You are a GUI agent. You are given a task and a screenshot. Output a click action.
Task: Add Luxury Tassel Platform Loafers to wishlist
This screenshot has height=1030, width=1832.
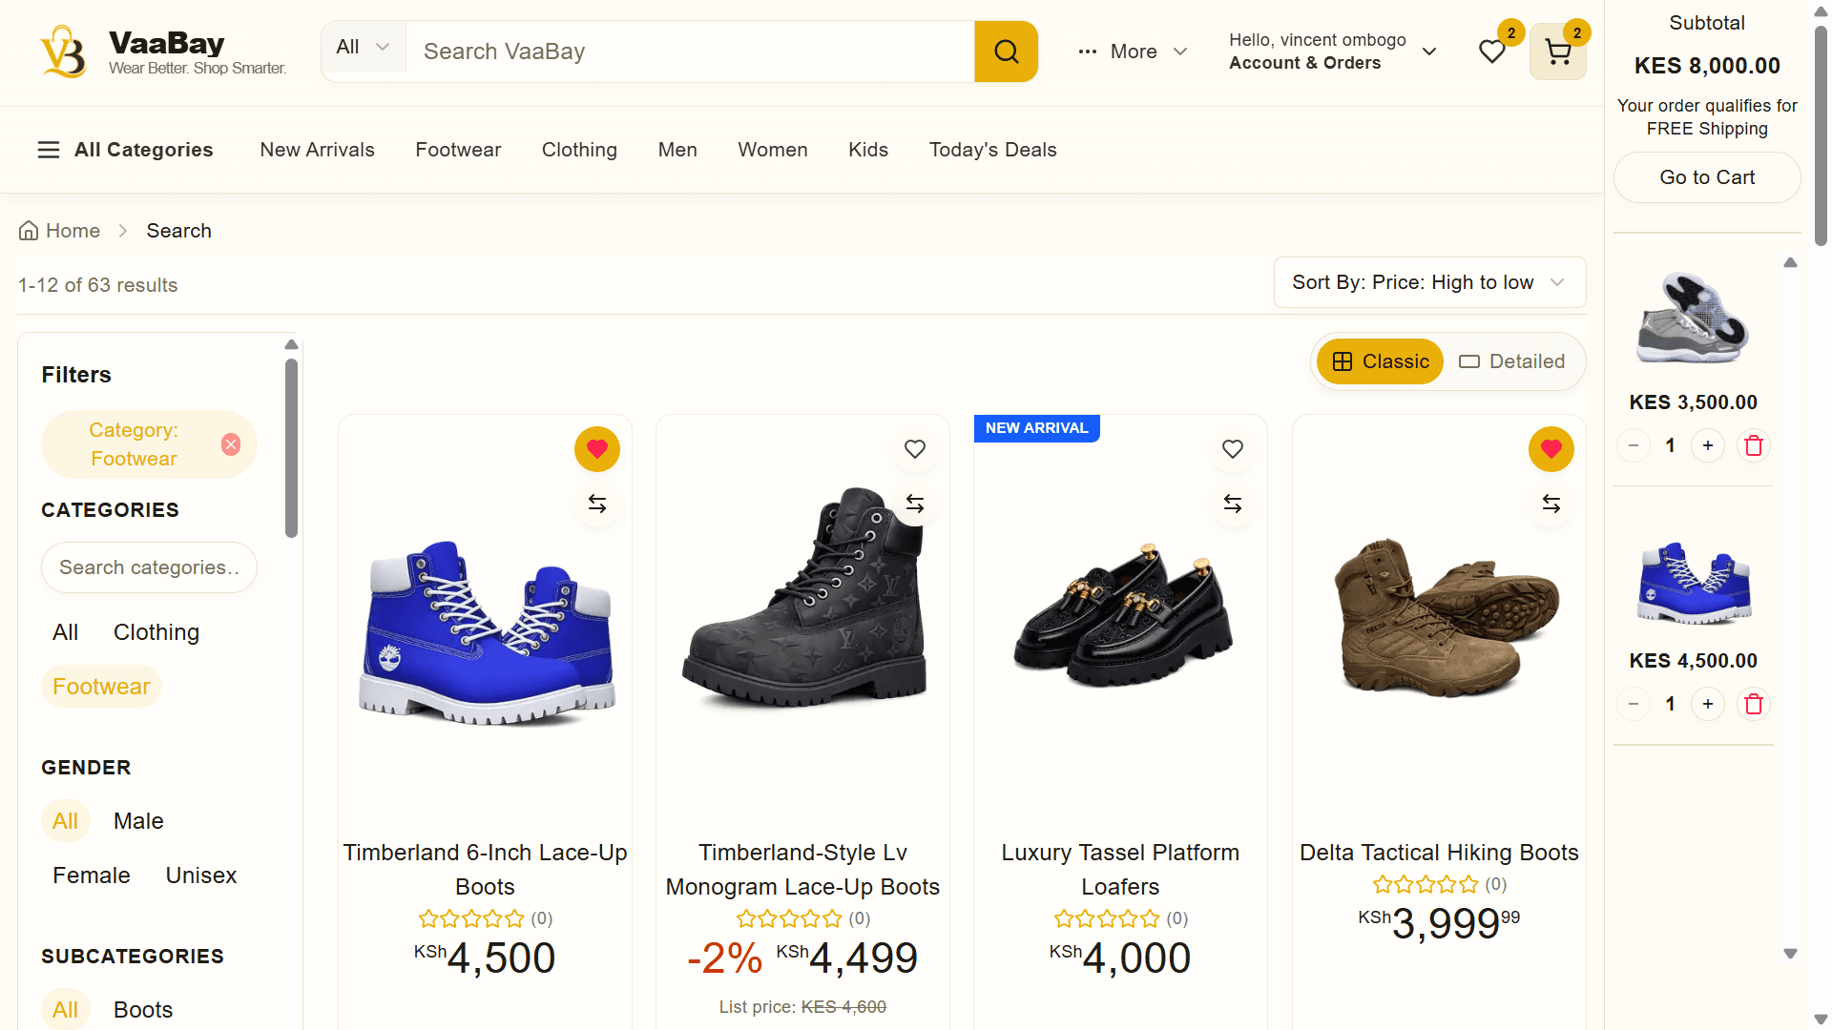(x=1233, y=449)
